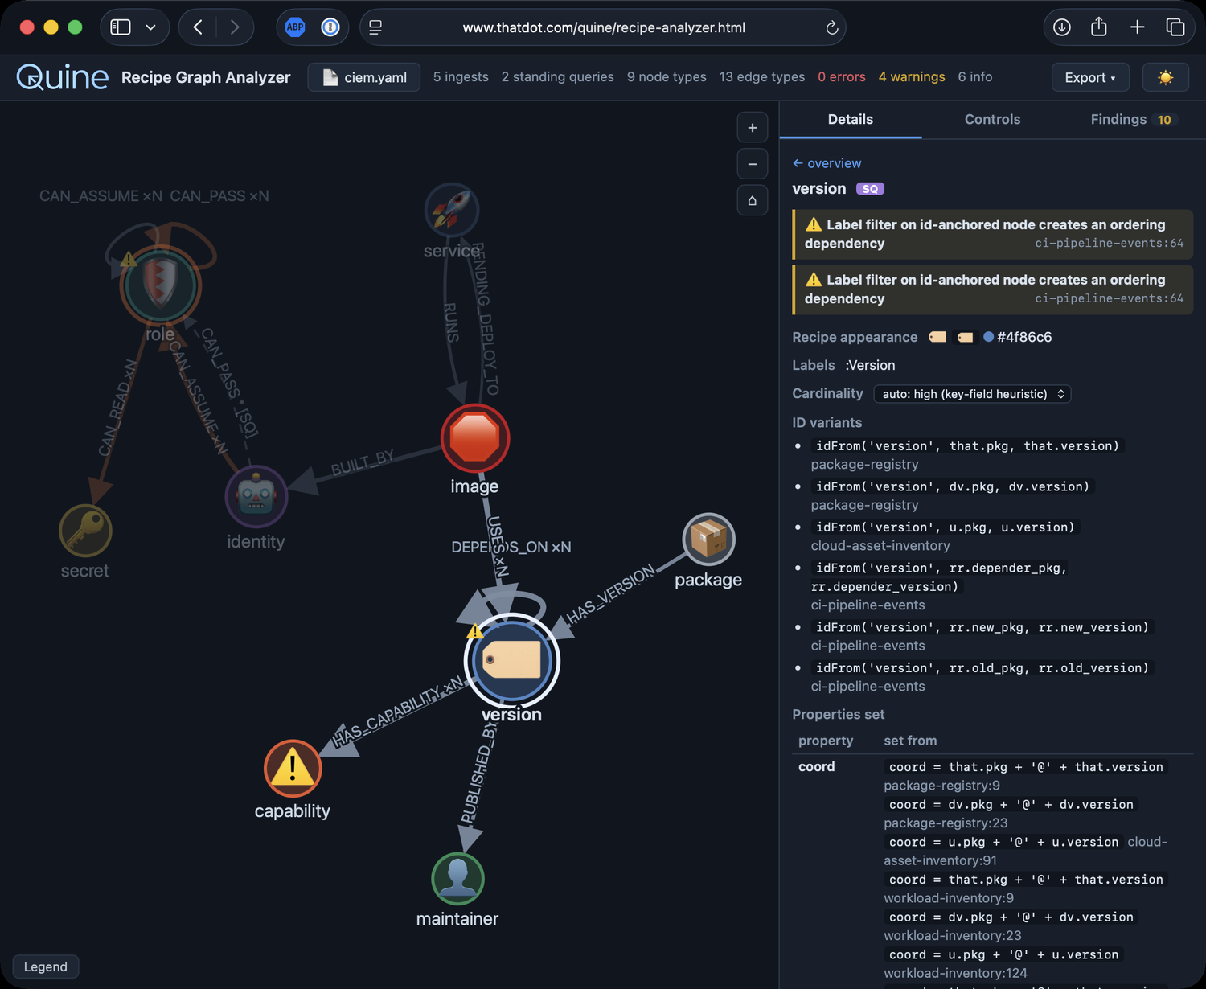Reload the page
This screenshot has height=989, width=1206.
(x=832, y=27)
